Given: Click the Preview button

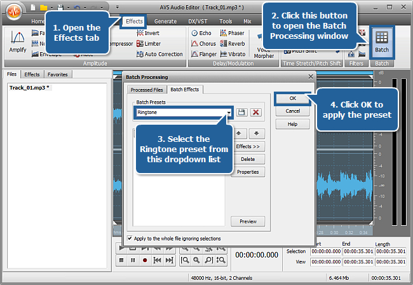Looking at the screenshot, I should [x=248, y=221].
